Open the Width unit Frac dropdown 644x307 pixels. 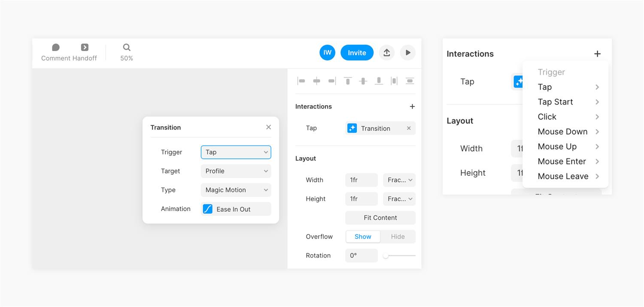[399, 180]
